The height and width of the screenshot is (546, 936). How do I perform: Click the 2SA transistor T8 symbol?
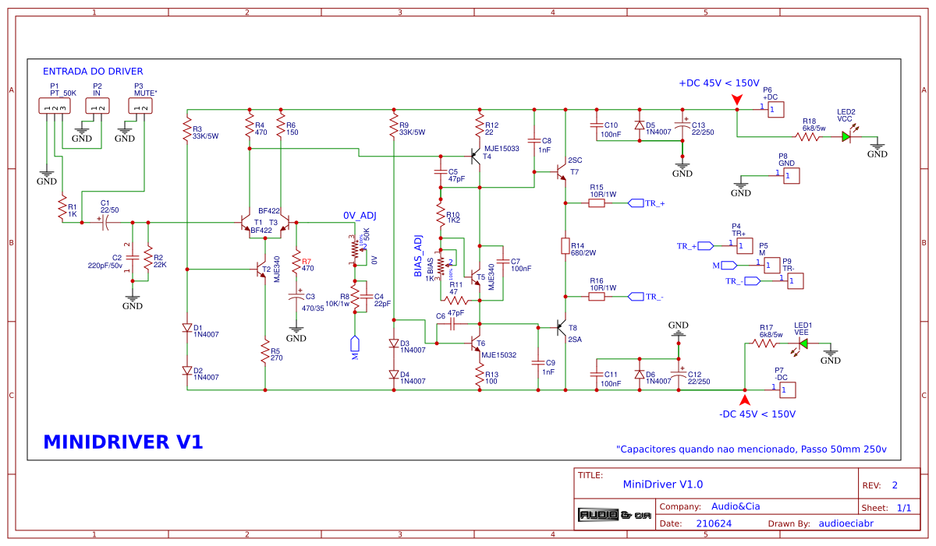(560, 329)
